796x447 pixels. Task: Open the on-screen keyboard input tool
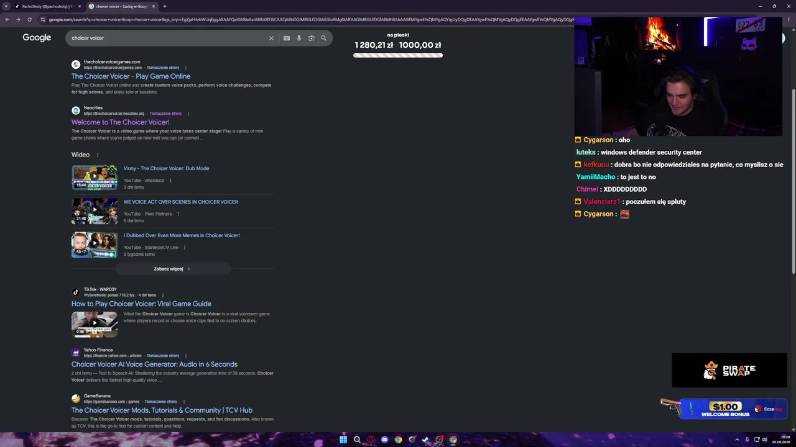coord(287,38)
